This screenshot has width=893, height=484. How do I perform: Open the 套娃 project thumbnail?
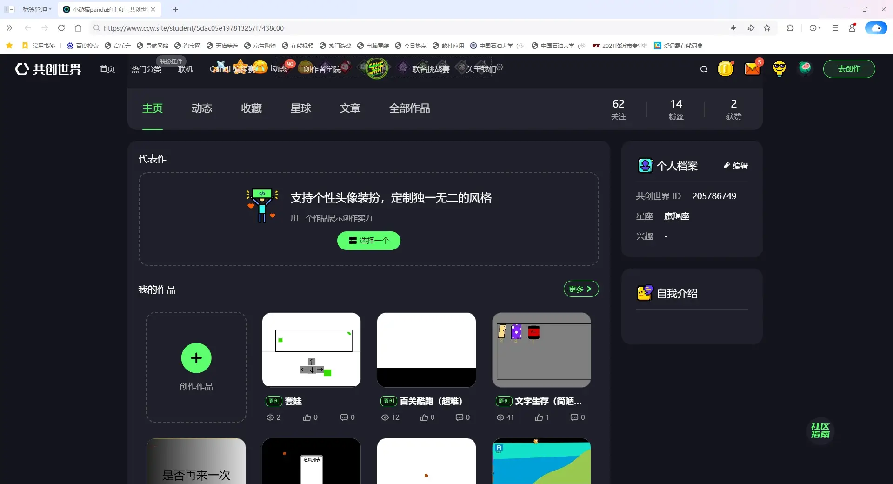[x=311, y=350]
